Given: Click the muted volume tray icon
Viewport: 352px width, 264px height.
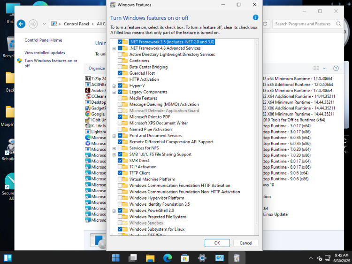Looking at the screenshot, I should pyautogui.click(x=320, y=258).
